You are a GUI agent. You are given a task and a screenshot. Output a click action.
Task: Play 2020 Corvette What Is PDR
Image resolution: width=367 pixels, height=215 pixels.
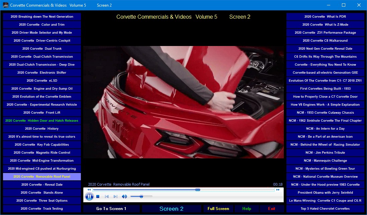(x=325, y=17)
